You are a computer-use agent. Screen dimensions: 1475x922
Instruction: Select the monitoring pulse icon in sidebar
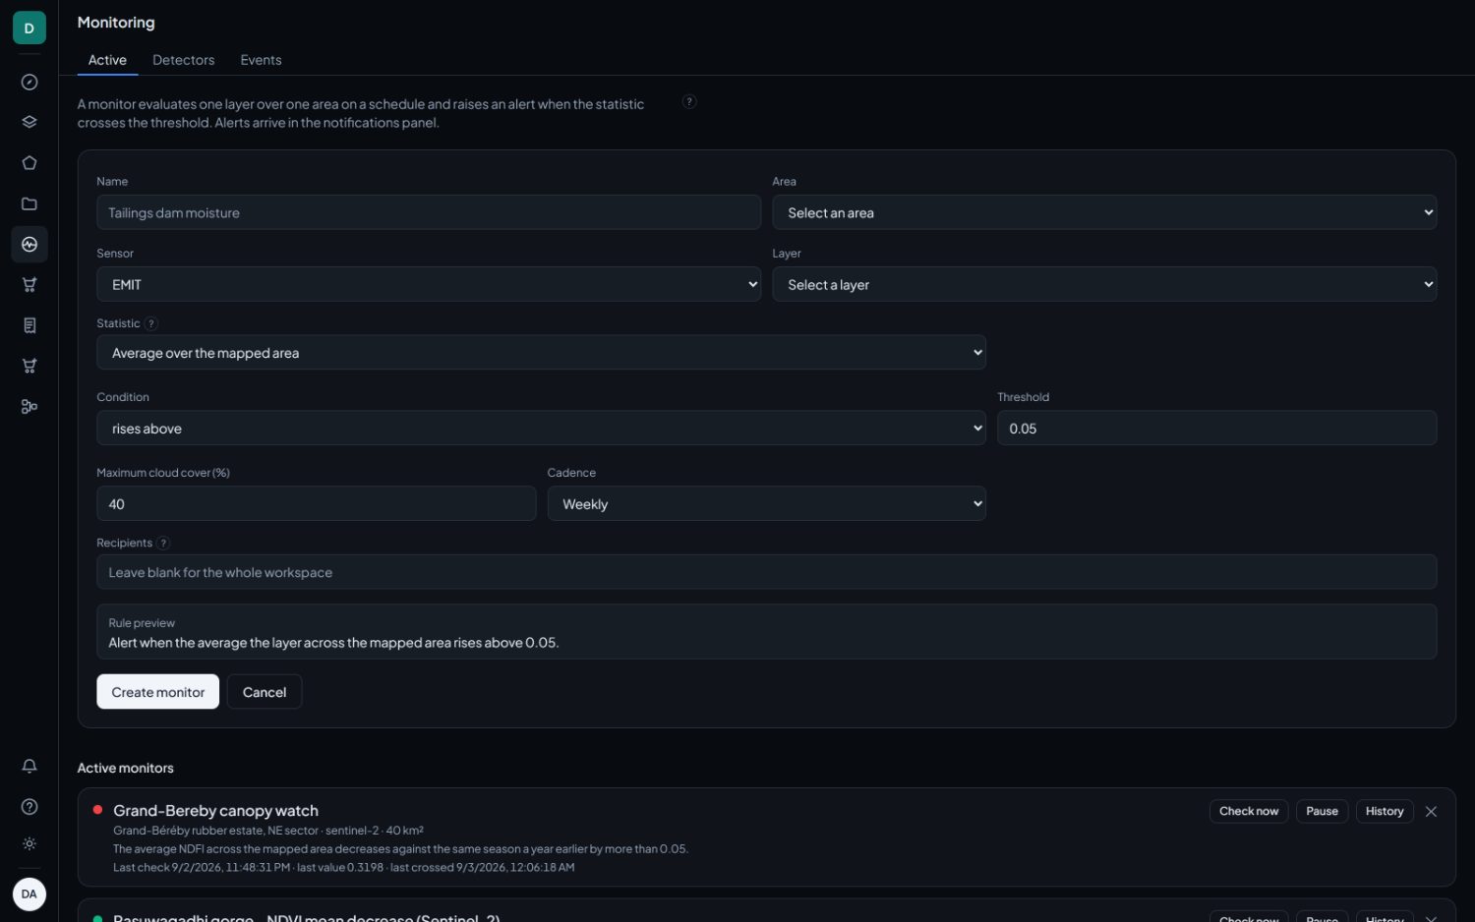pos(29,244)
